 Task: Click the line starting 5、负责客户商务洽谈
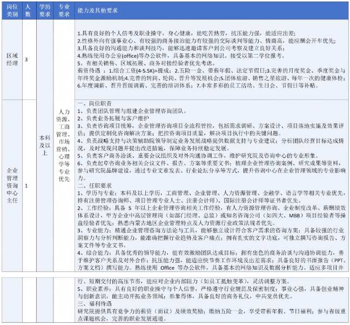(198, 156)
